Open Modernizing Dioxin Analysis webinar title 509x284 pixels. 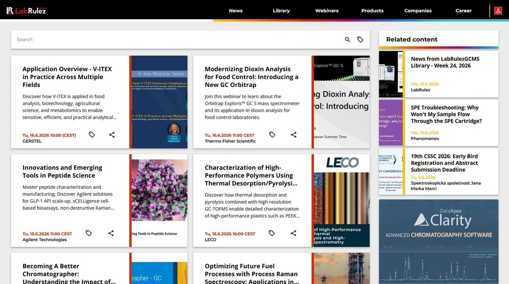[252, 77]
